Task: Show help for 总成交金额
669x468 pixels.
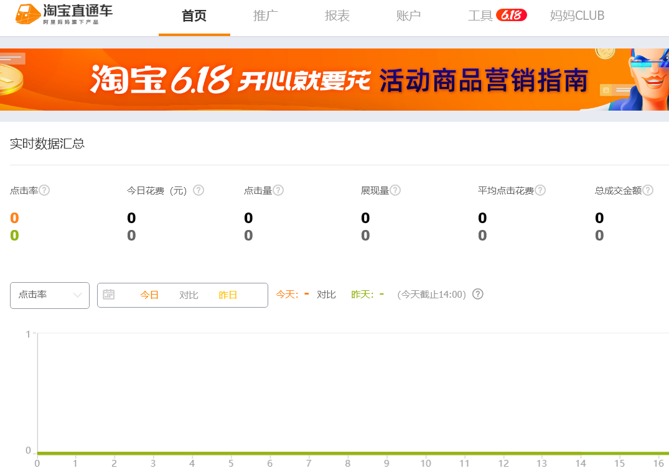Action: click(648, 190)
